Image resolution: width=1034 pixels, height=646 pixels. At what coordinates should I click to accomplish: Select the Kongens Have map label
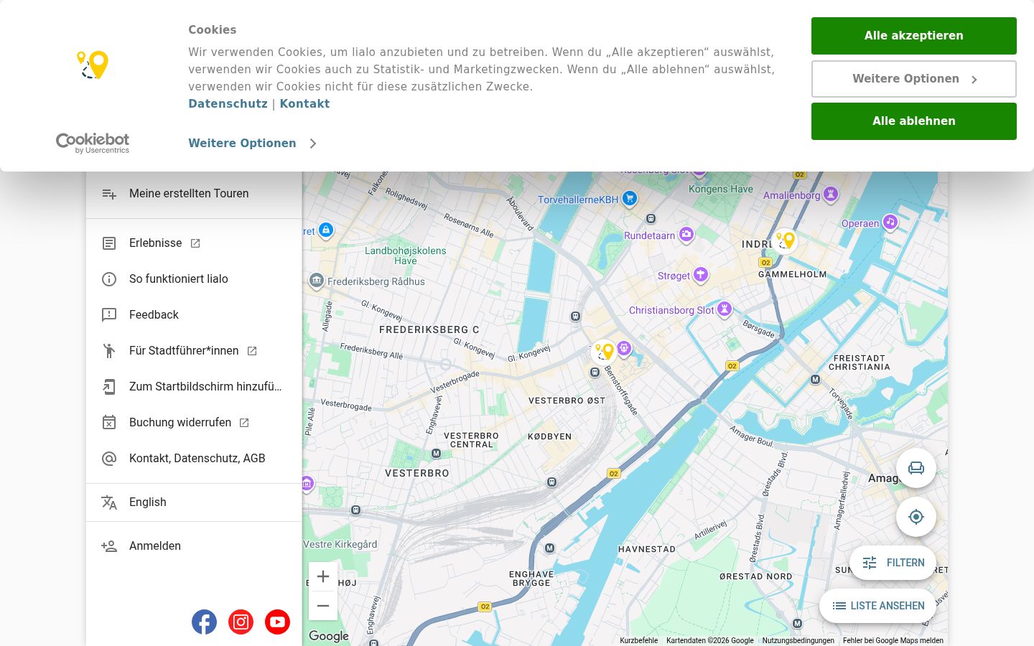tap(721, 189)
